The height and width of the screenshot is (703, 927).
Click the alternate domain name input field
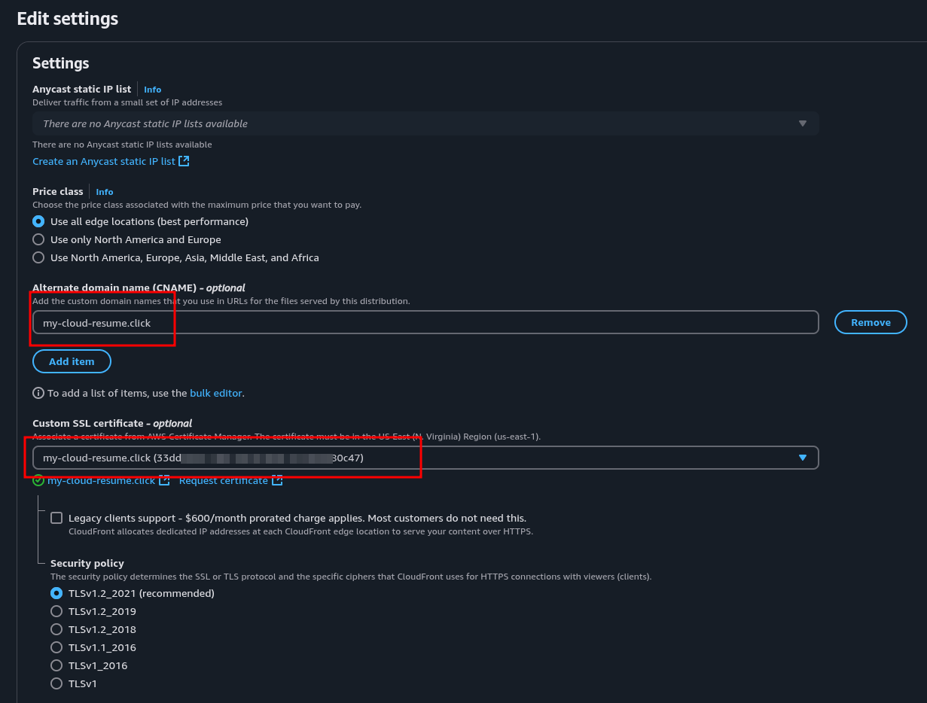point(425,322)
